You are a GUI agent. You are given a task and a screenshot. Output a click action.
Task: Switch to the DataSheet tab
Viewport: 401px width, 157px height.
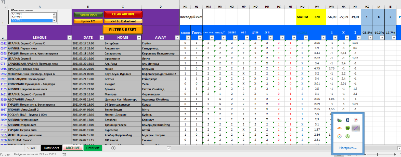pos(51,148)
